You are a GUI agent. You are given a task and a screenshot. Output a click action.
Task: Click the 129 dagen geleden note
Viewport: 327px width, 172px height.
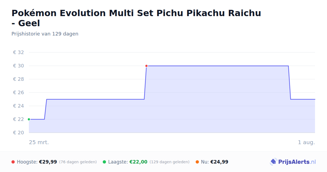169,162
